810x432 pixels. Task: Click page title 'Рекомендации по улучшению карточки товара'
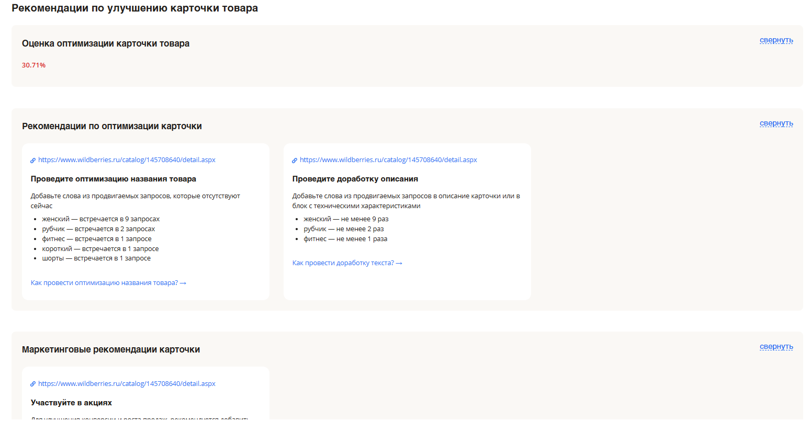pyautogui.click(x=135, y=8)
